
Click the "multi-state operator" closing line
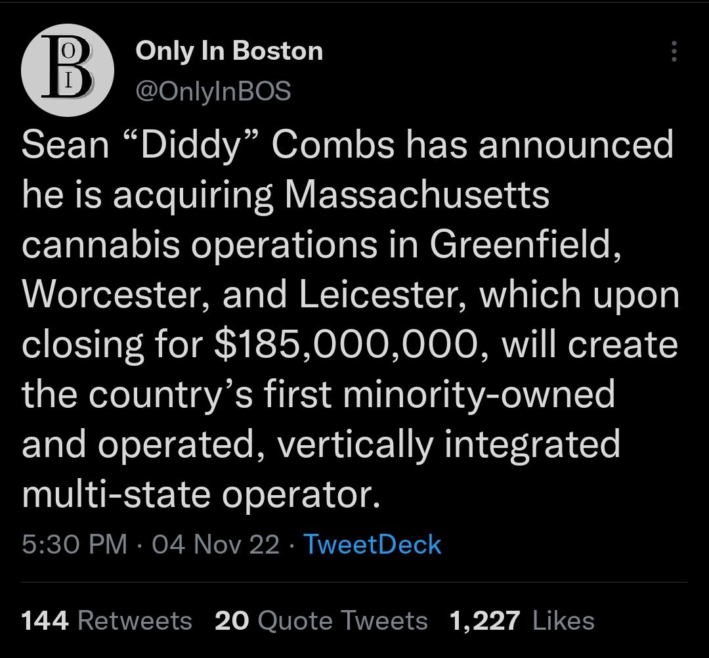click(x=201, y=494)
